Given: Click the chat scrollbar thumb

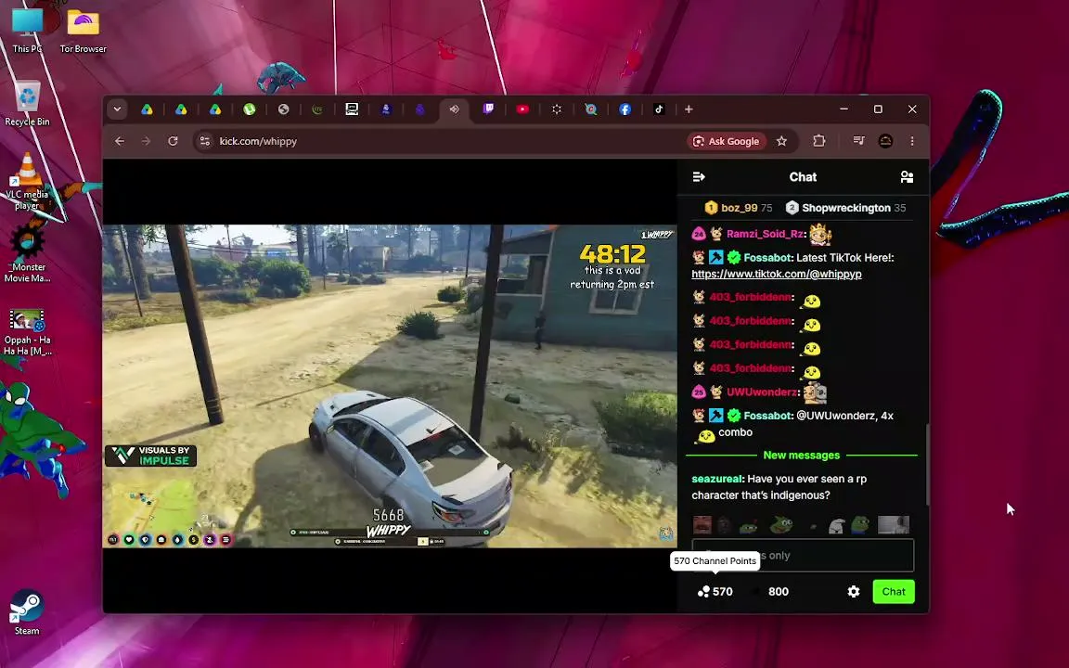Looking at the screenshot, I should pyautogui.click(x=927, y=465).
